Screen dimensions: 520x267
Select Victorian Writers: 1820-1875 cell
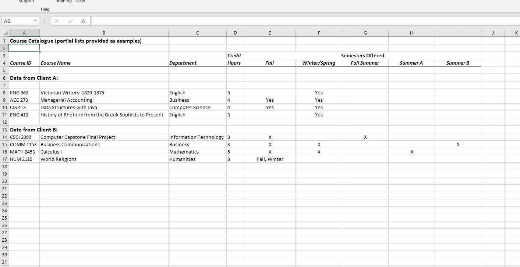point(104,93)
